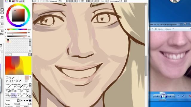
Task: Adjust the V value slider
Action: point(17,36)
